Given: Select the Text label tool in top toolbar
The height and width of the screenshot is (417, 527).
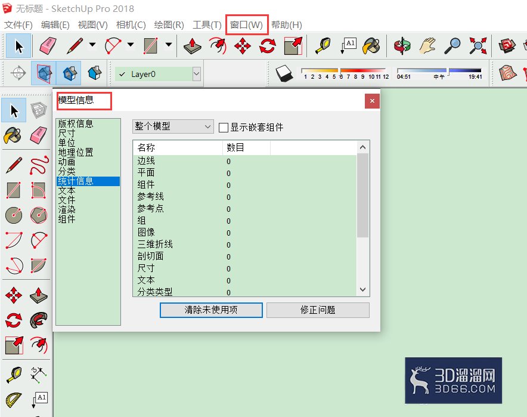Looking at the screenshot, I should tap(348, 46).
